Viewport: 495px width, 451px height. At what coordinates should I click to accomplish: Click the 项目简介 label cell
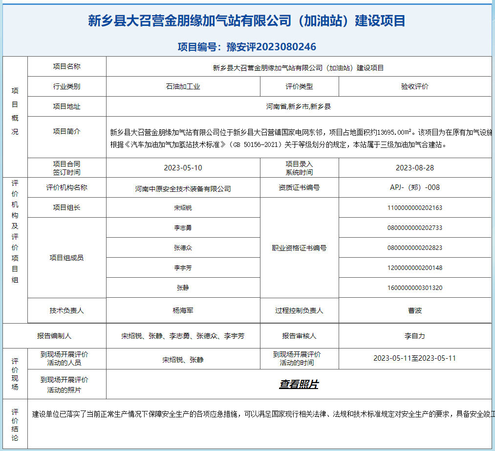[66, 137]
